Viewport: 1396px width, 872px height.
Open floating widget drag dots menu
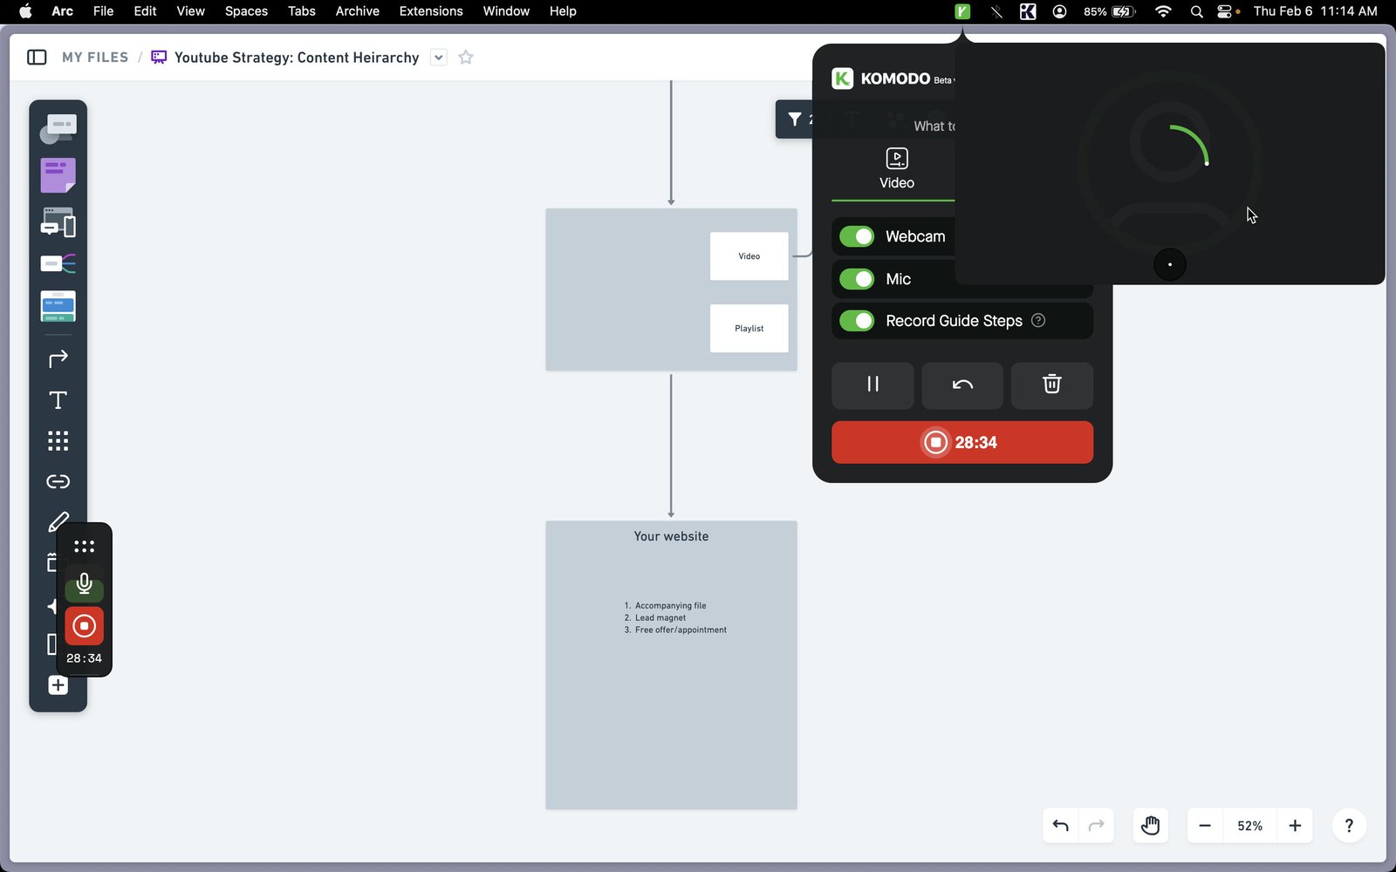[84, 547]
